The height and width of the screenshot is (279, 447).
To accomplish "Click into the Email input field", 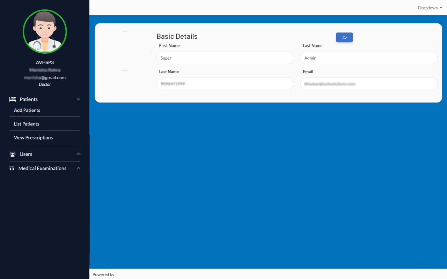I will click(369, 84).
